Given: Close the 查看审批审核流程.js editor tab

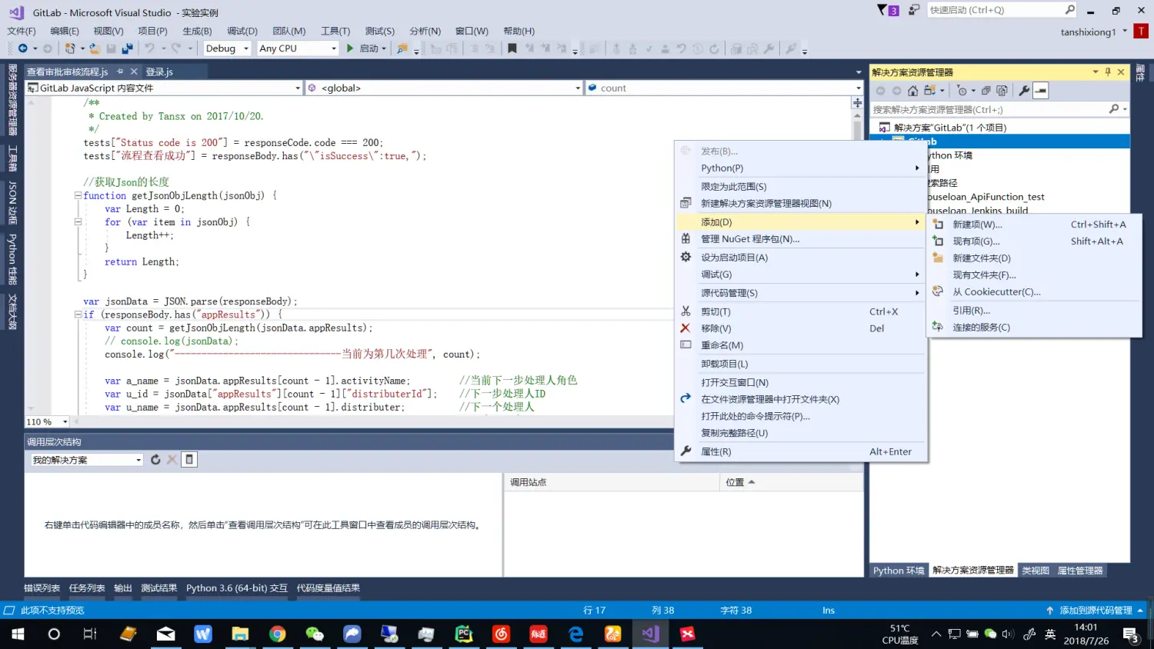Looking at the screenshot, I should tap(133, 72).
